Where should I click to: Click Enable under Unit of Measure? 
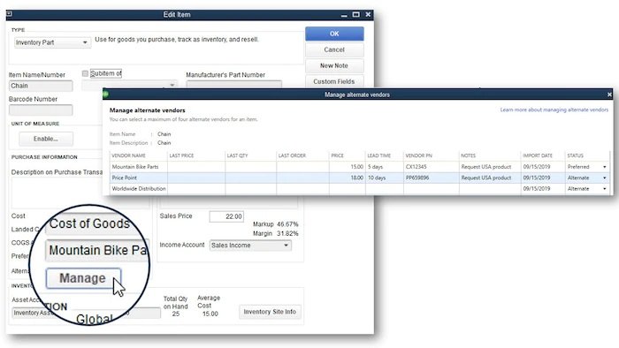(x=46, y=139)
